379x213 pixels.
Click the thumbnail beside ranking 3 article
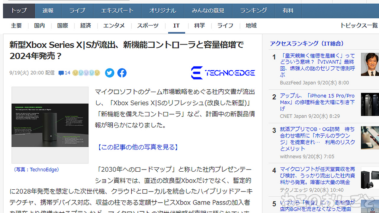tap(370, 138)
